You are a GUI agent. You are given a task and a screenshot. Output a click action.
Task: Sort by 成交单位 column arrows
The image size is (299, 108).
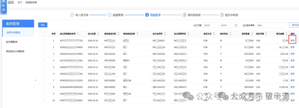(230, 34)
